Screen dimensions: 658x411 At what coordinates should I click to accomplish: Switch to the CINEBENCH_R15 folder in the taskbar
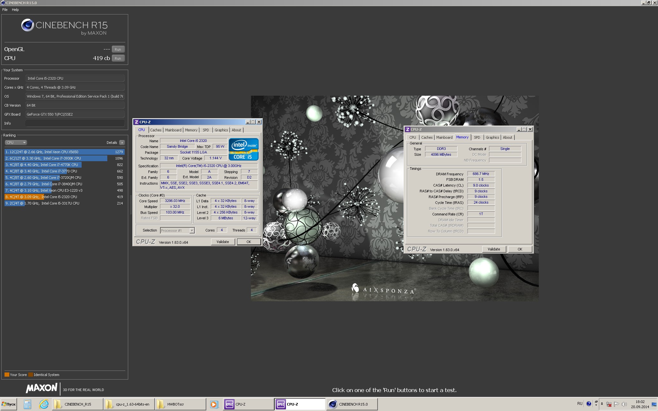[77, 404]
